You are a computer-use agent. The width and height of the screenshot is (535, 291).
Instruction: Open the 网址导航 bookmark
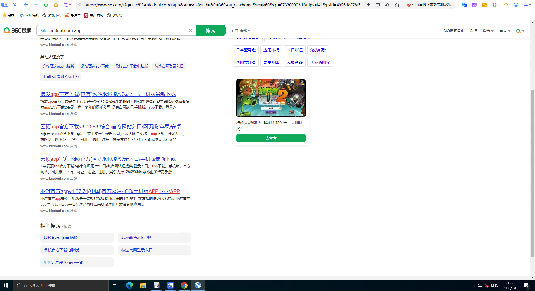(x=29, y=15)
